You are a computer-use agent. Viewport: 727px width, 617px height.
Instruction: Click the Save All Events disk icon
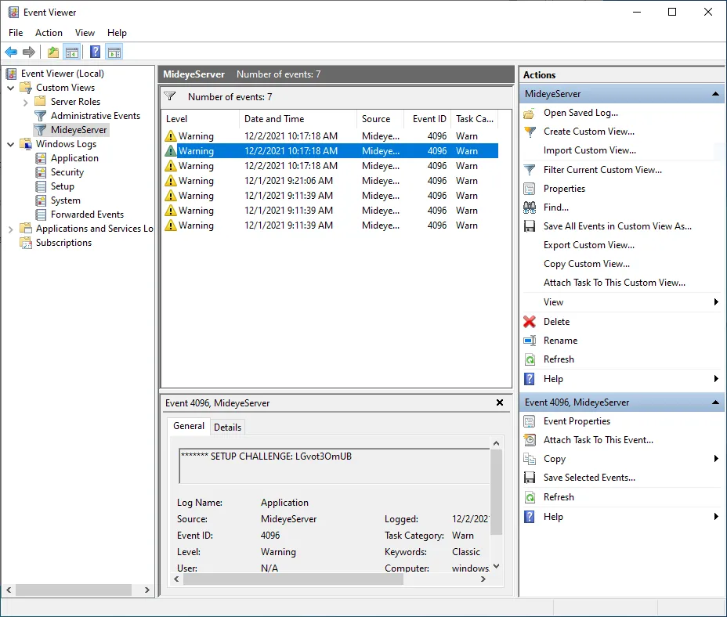(x=530, y=226)
